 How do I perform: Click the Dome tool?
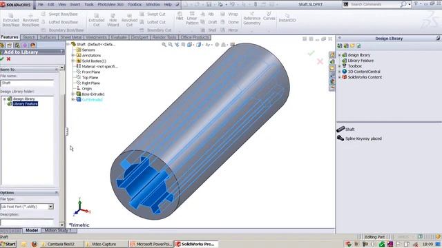pos(229,22)
